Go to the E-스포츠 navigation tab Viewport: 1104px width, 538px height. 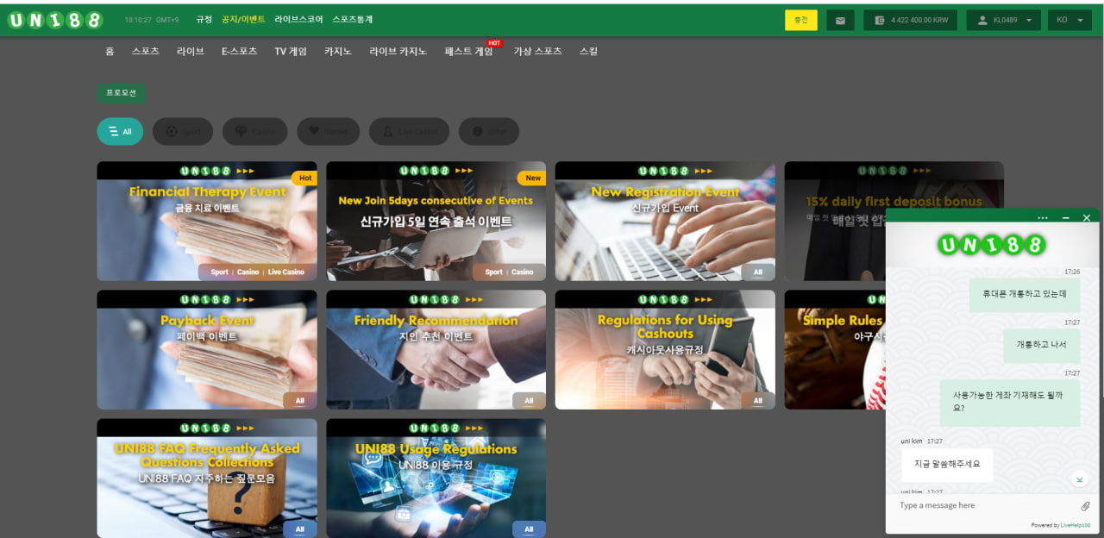(239, 51)
